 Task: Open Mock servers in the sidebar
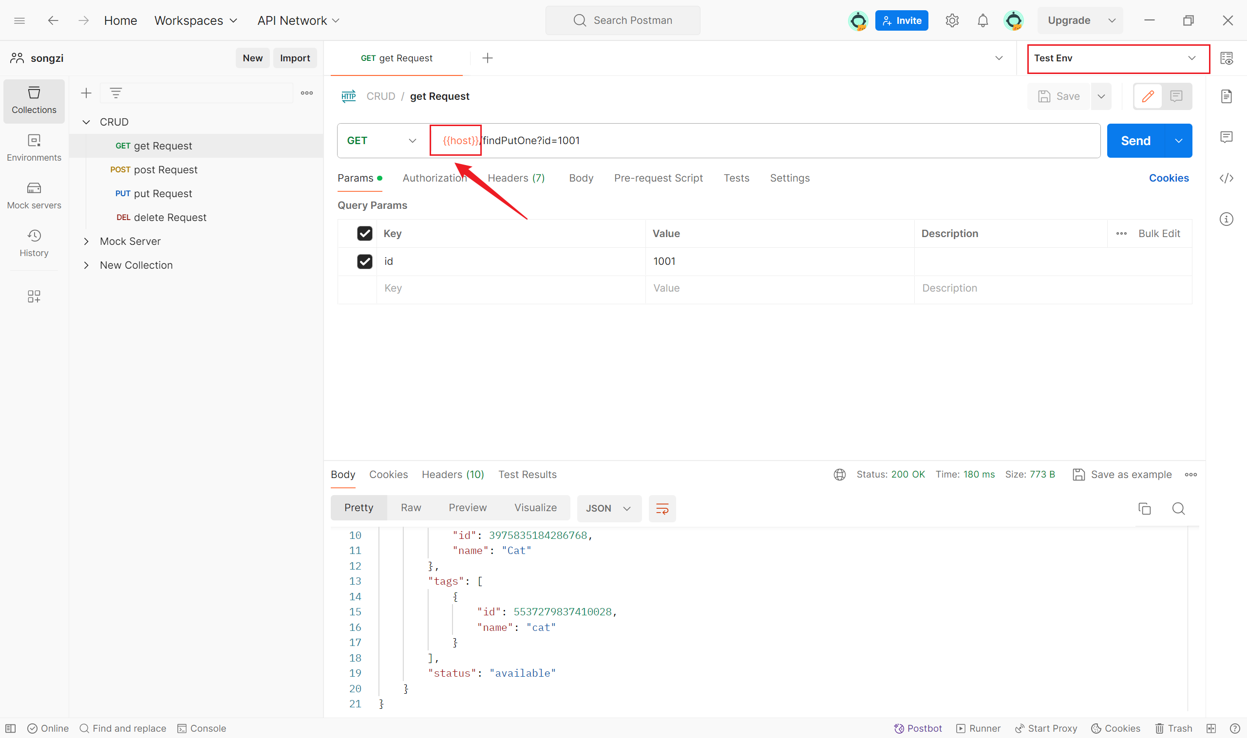34,195
